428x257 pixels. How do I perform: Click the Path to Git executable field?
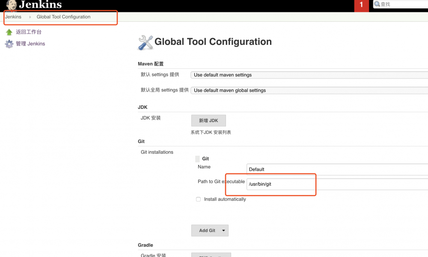click(x=337, y=184)
